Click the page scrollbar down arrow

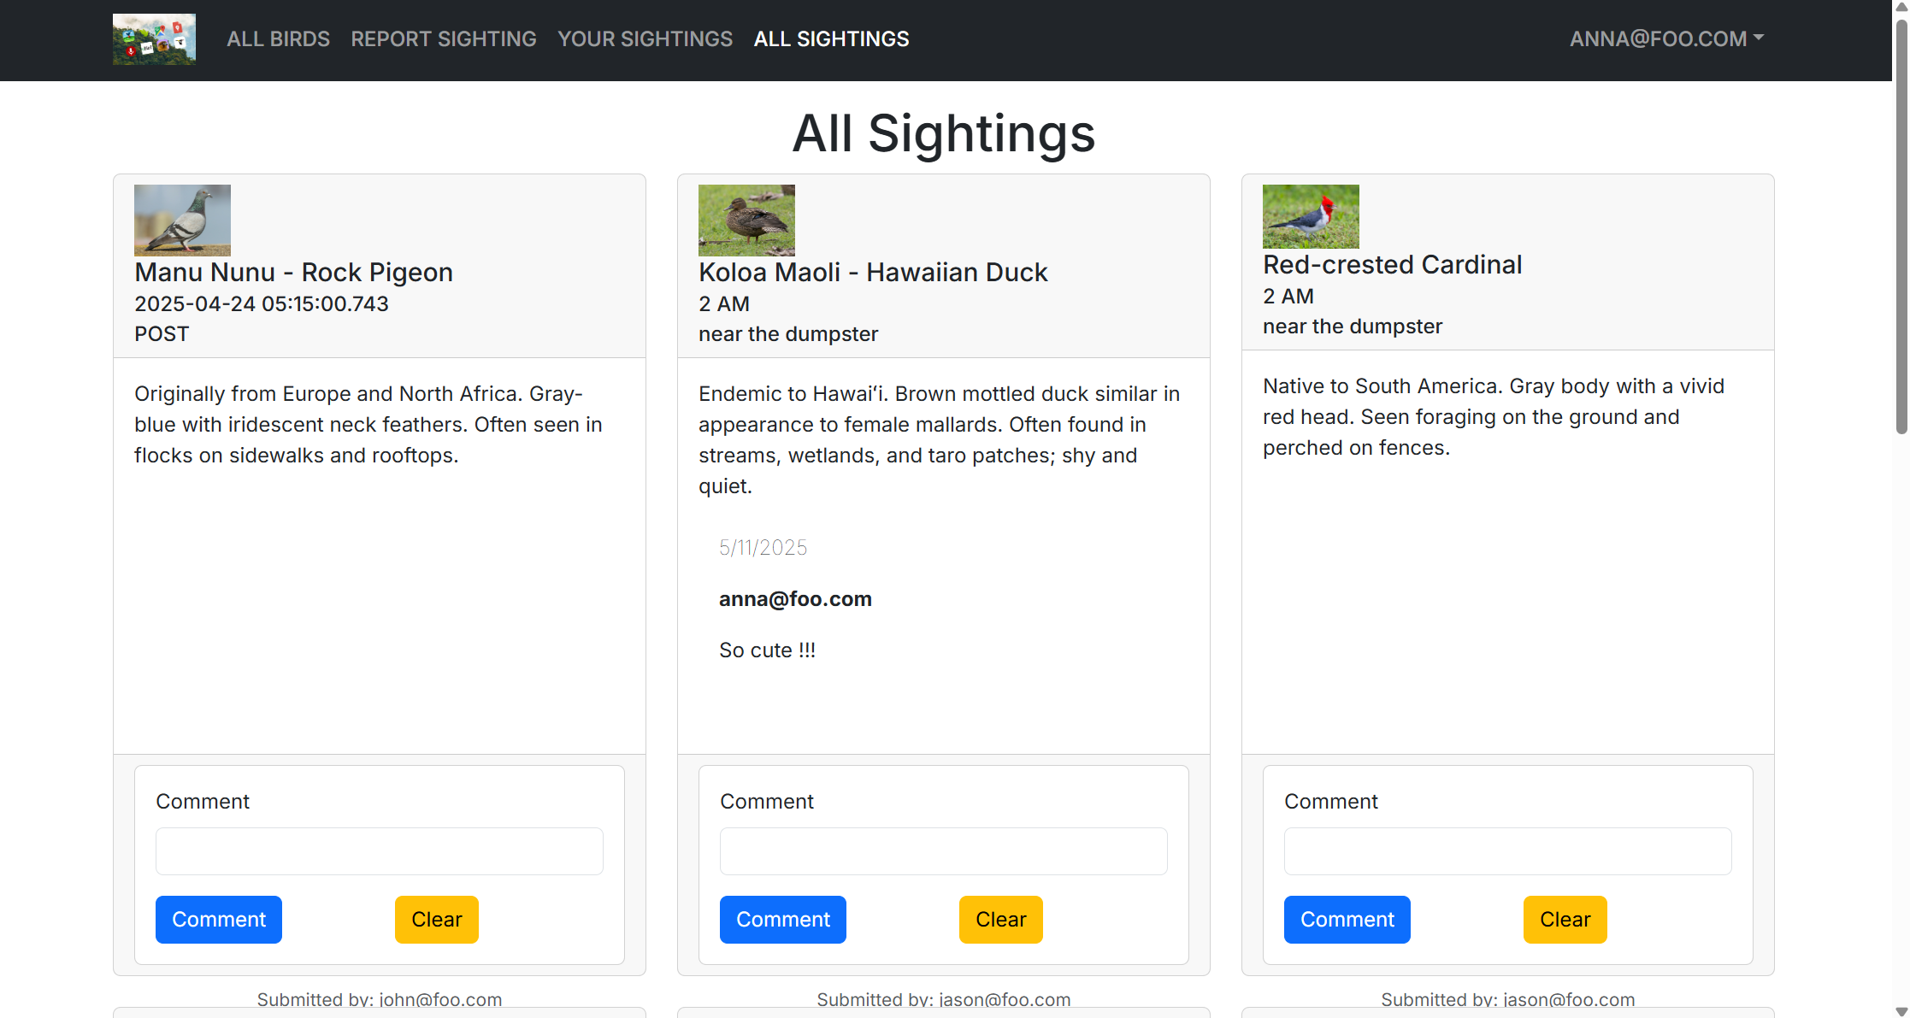(1901, 1011)
